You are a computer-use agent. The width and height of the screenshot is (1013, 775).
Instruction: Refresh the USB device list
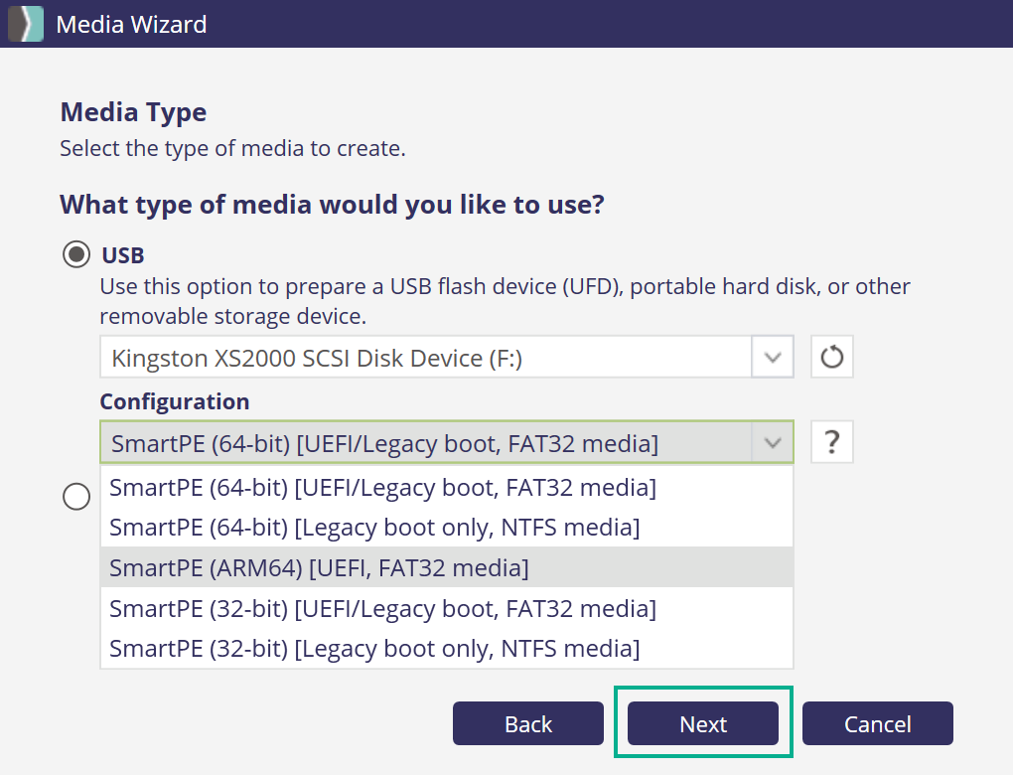832,358
